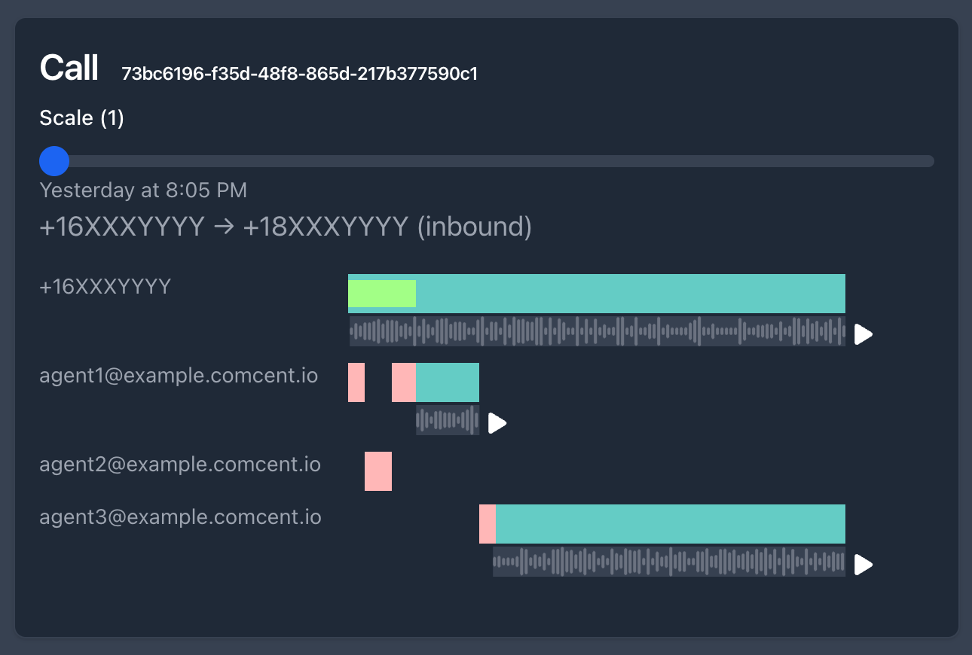
Task: Click the call ID 73bc6196 text
Action: [300, 74]
